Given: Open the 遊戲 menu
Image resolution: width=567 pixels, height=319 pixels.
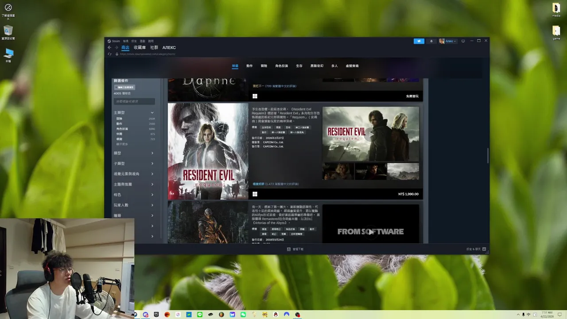Looking at the screenshot, I should [142, 41].
